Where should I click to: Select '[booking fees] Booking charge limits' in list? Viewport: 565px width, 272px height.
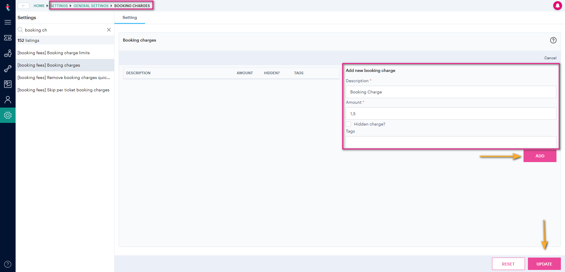54,53
